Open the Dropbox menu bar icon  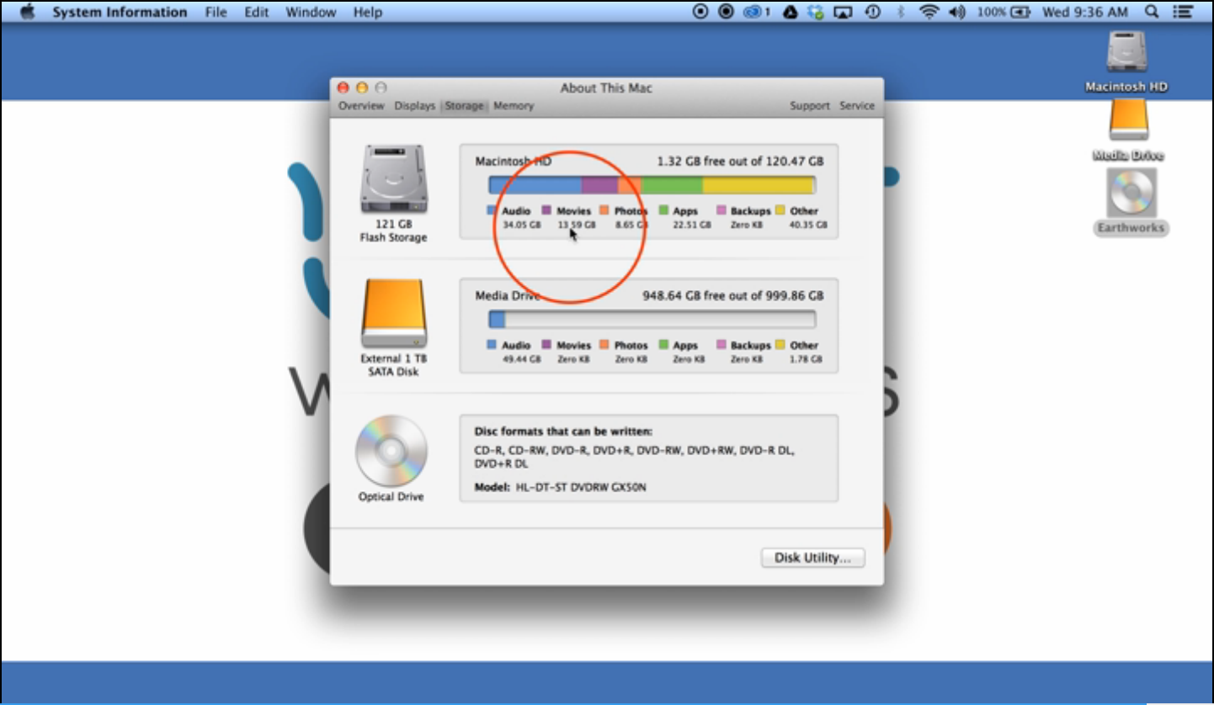click(x=815, y=12)
